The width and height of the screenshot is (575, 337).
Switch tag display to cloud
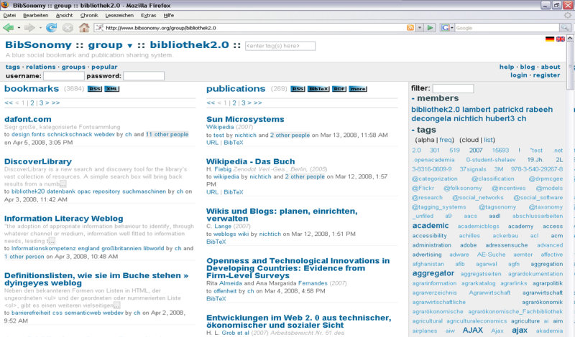coord(471,140)
